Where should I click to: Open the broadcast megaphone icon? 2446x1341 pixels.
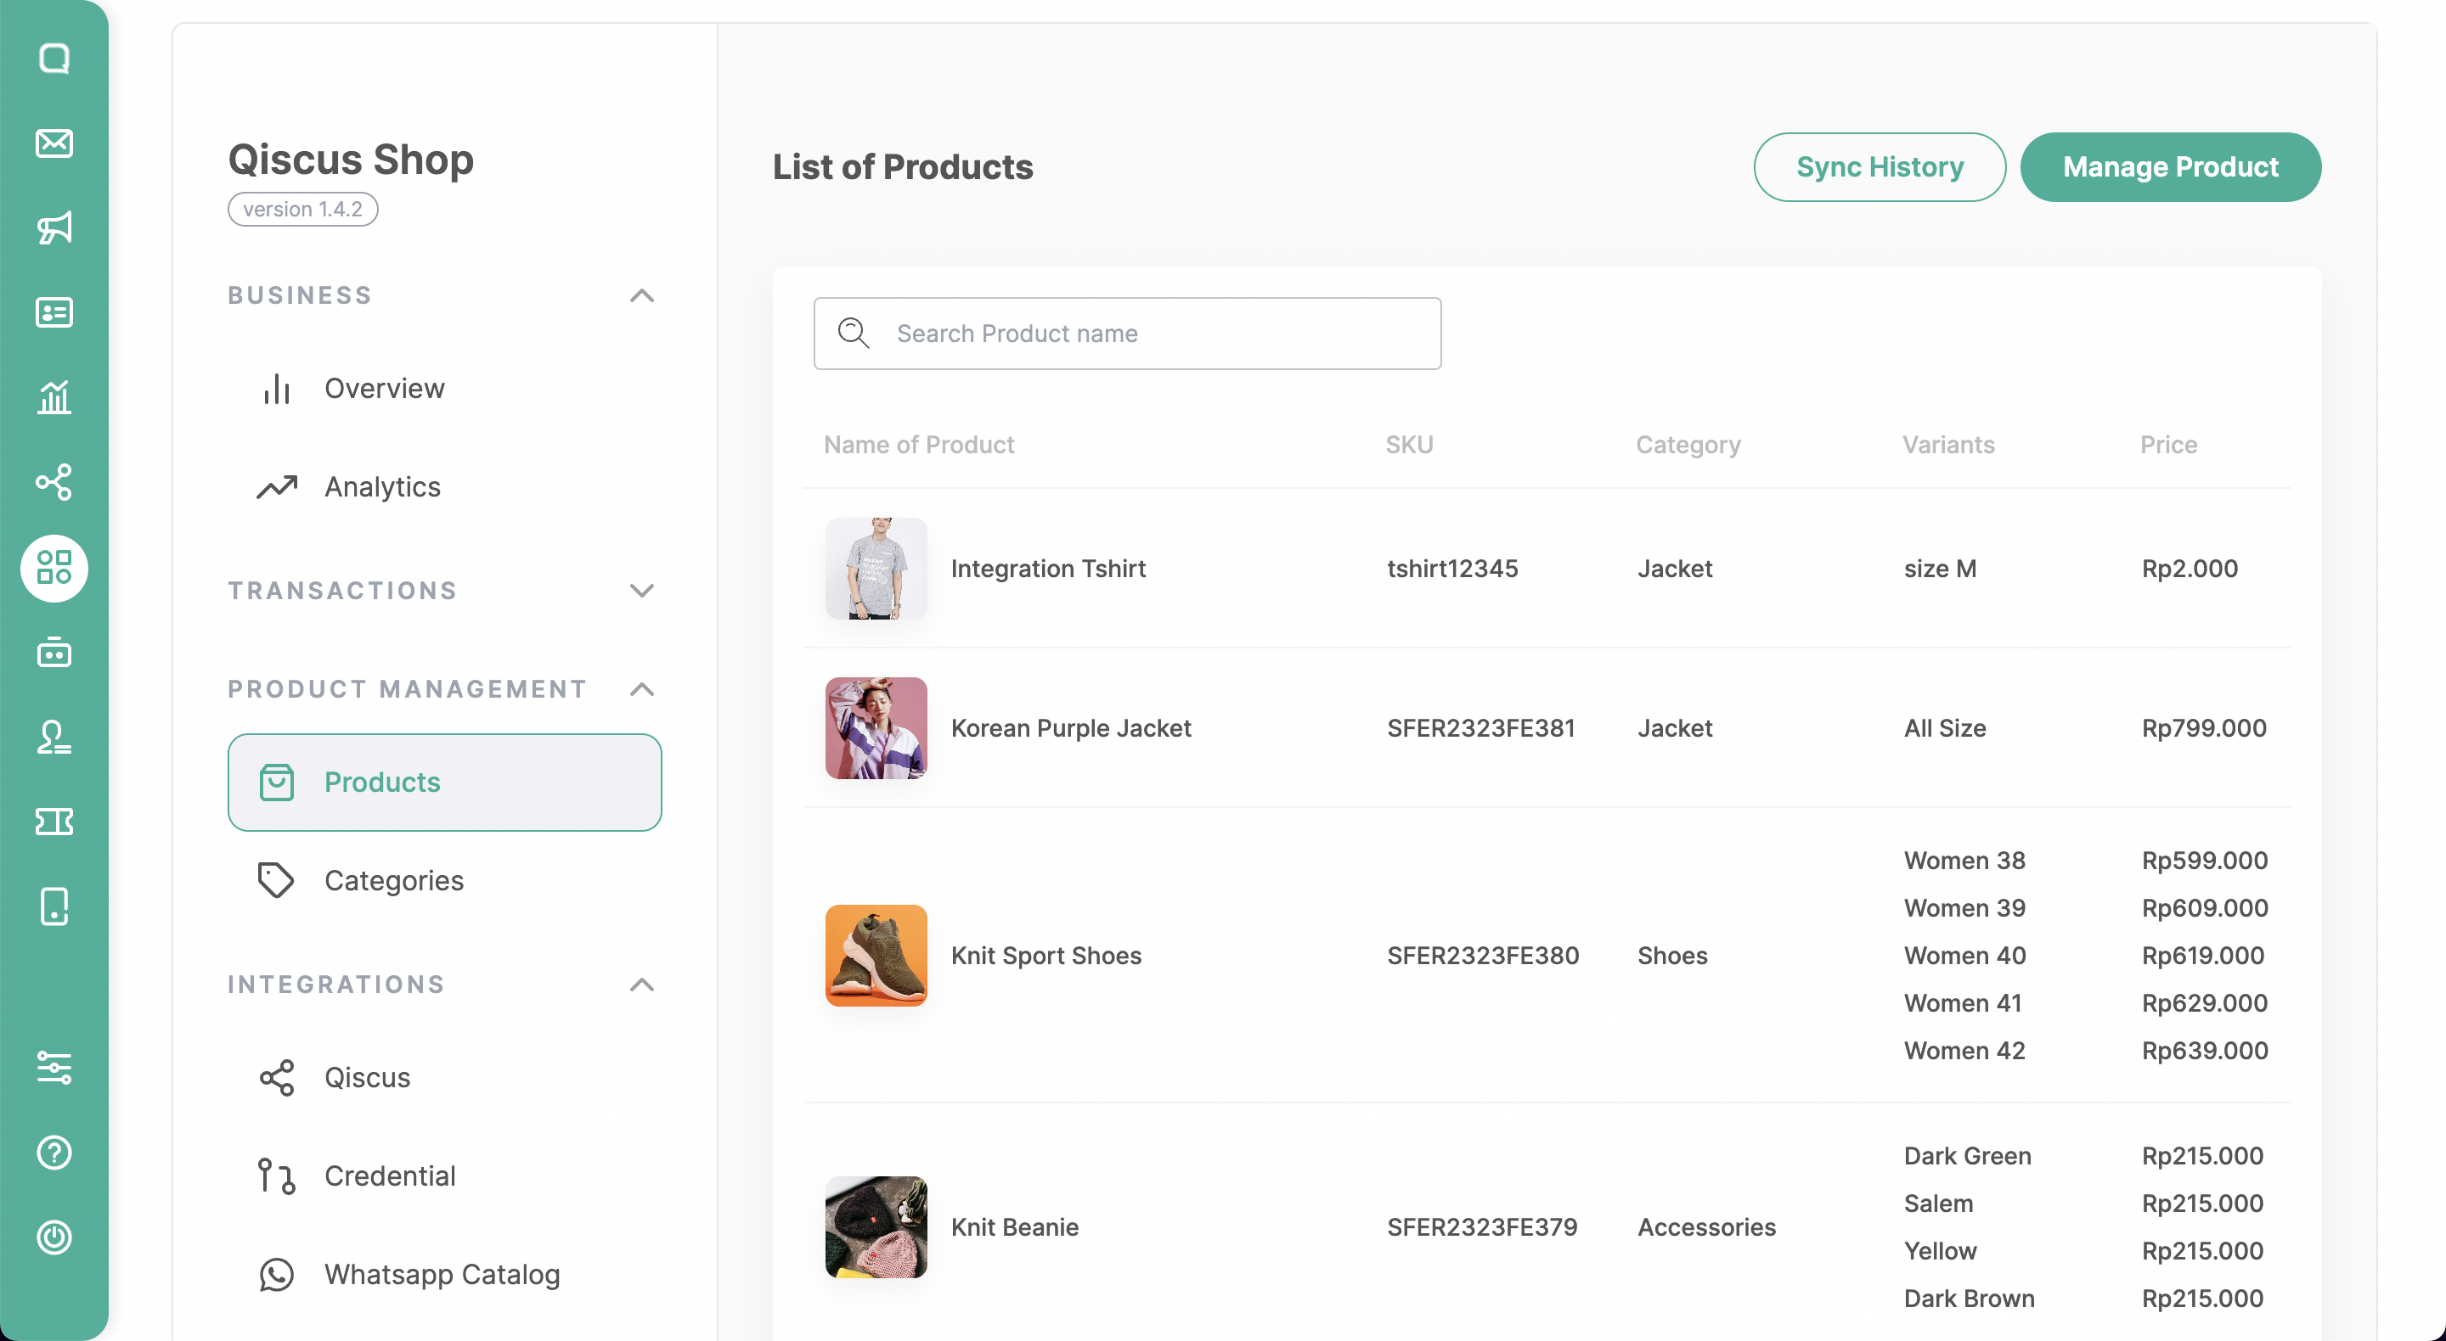(54, 227)
